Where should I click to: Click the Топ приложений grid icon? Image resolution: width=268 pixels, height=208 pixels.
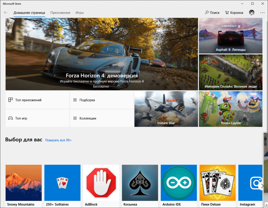(x=10, y=100)
